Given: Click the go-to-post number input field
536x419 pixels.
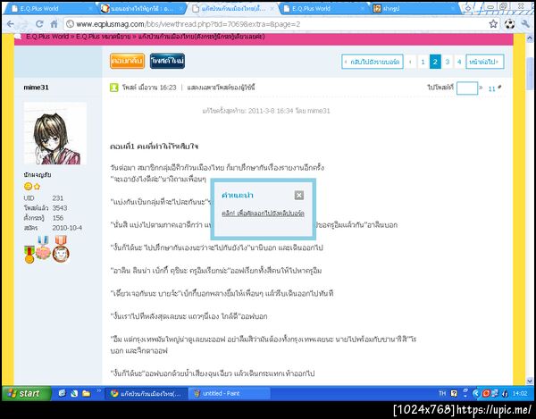Looking at the screenshot, I should click(467, 88).
